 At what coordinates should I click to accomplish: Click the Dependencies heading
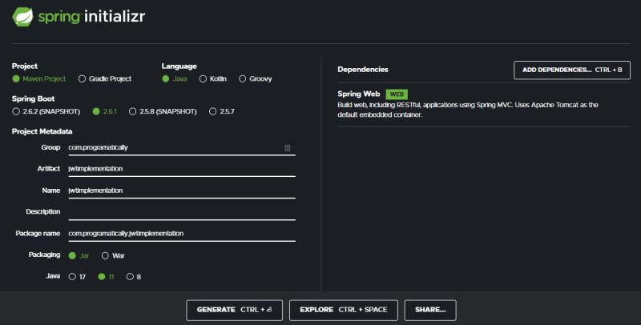click(x=363, y=70)
